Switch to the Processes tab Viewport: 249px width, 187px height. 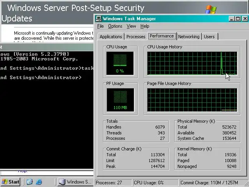[136, 37]
